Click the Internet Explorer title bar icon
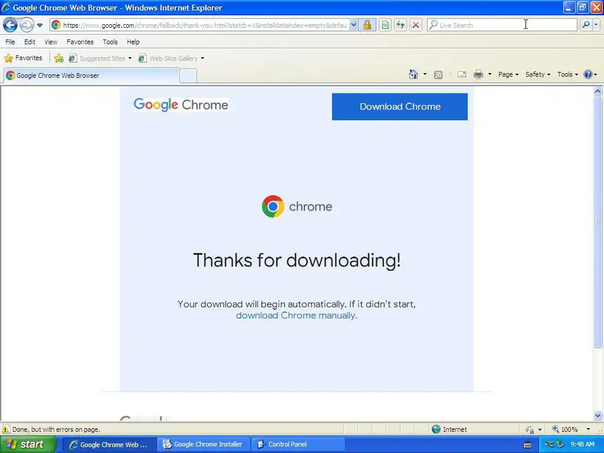The width and height of the screenshot is (604, 453). [6, 7]
